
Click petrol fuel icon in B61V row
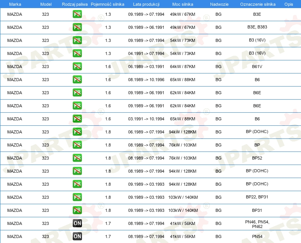(x=77, y=67)
